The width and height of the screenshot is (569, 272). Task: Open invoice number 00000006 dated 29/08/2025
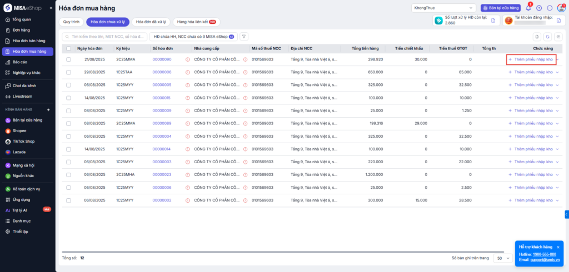tap(162, 72)
